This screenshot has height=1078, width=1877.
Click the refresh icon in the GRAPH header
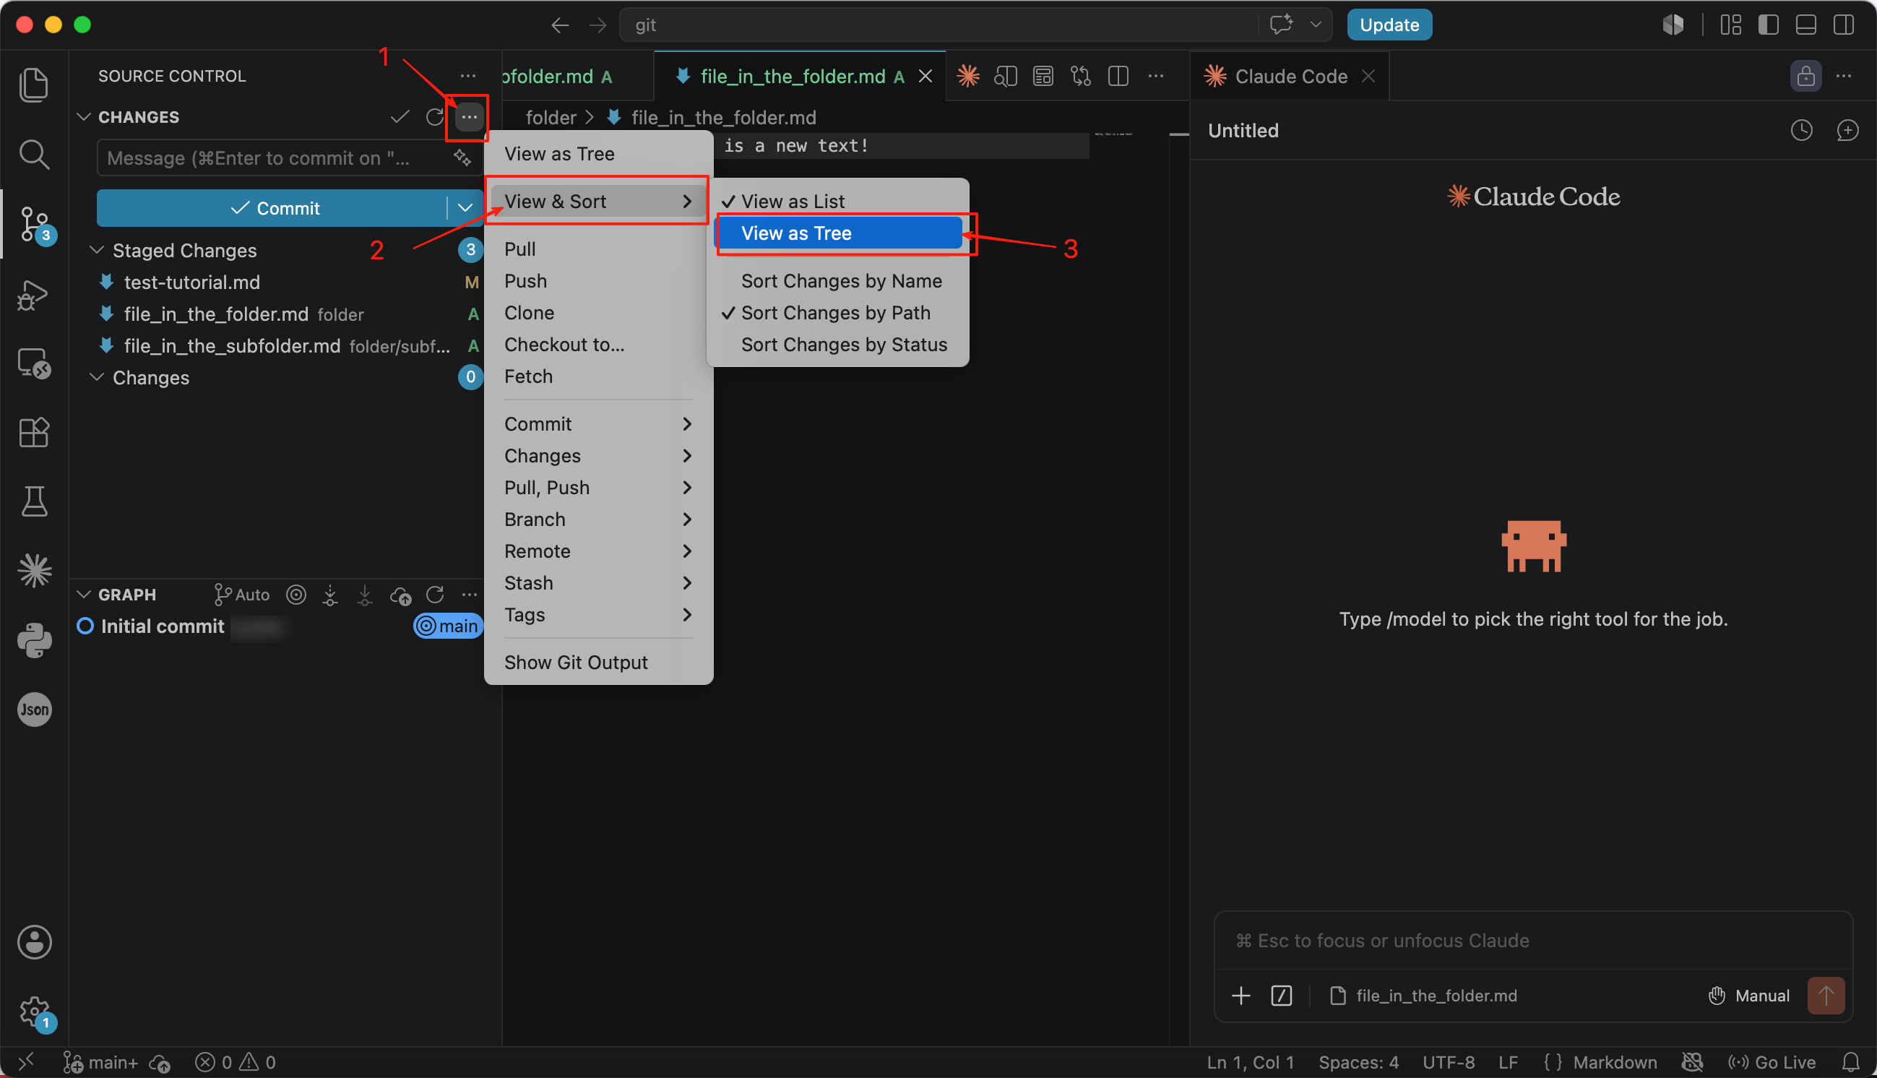click(435, 595)
